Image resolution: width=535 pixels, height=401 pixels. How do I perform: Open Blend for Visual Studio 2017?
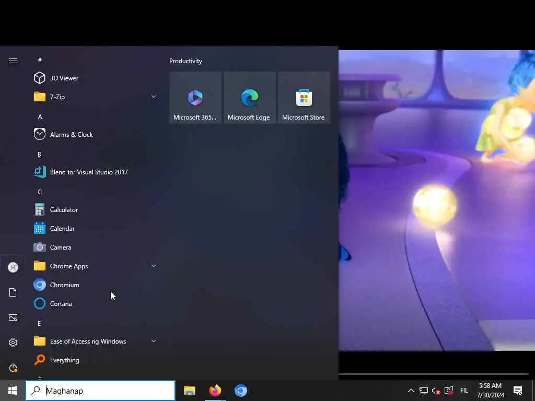tap(96, 172)
